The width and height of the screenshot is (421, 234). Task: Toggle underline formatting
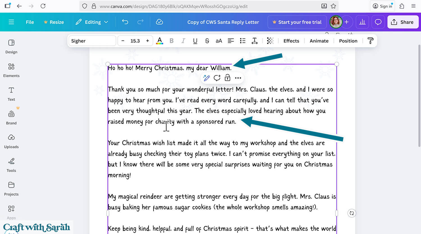point(195,41)
